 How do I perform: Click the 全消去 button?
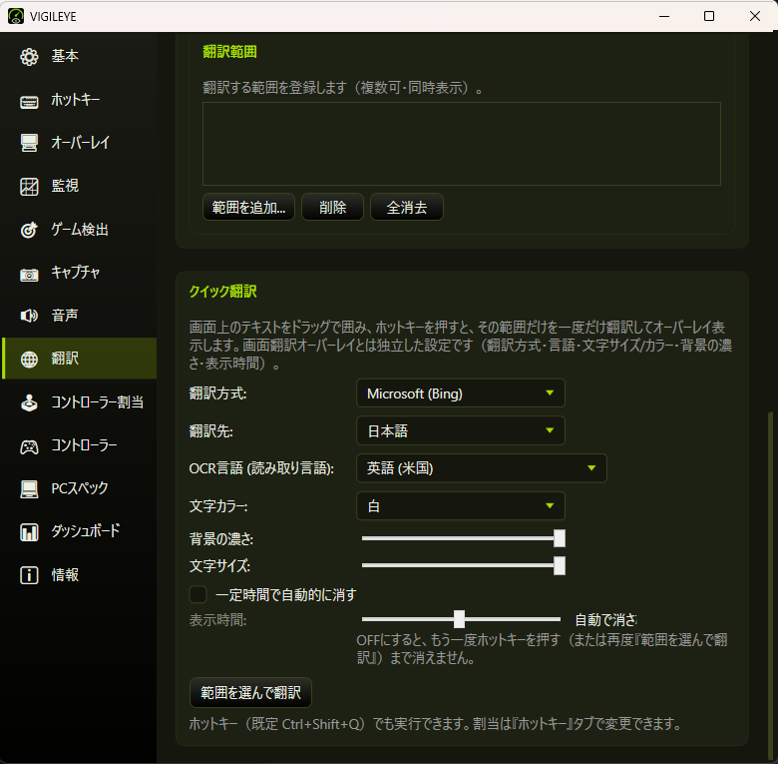tap(406, 207)
